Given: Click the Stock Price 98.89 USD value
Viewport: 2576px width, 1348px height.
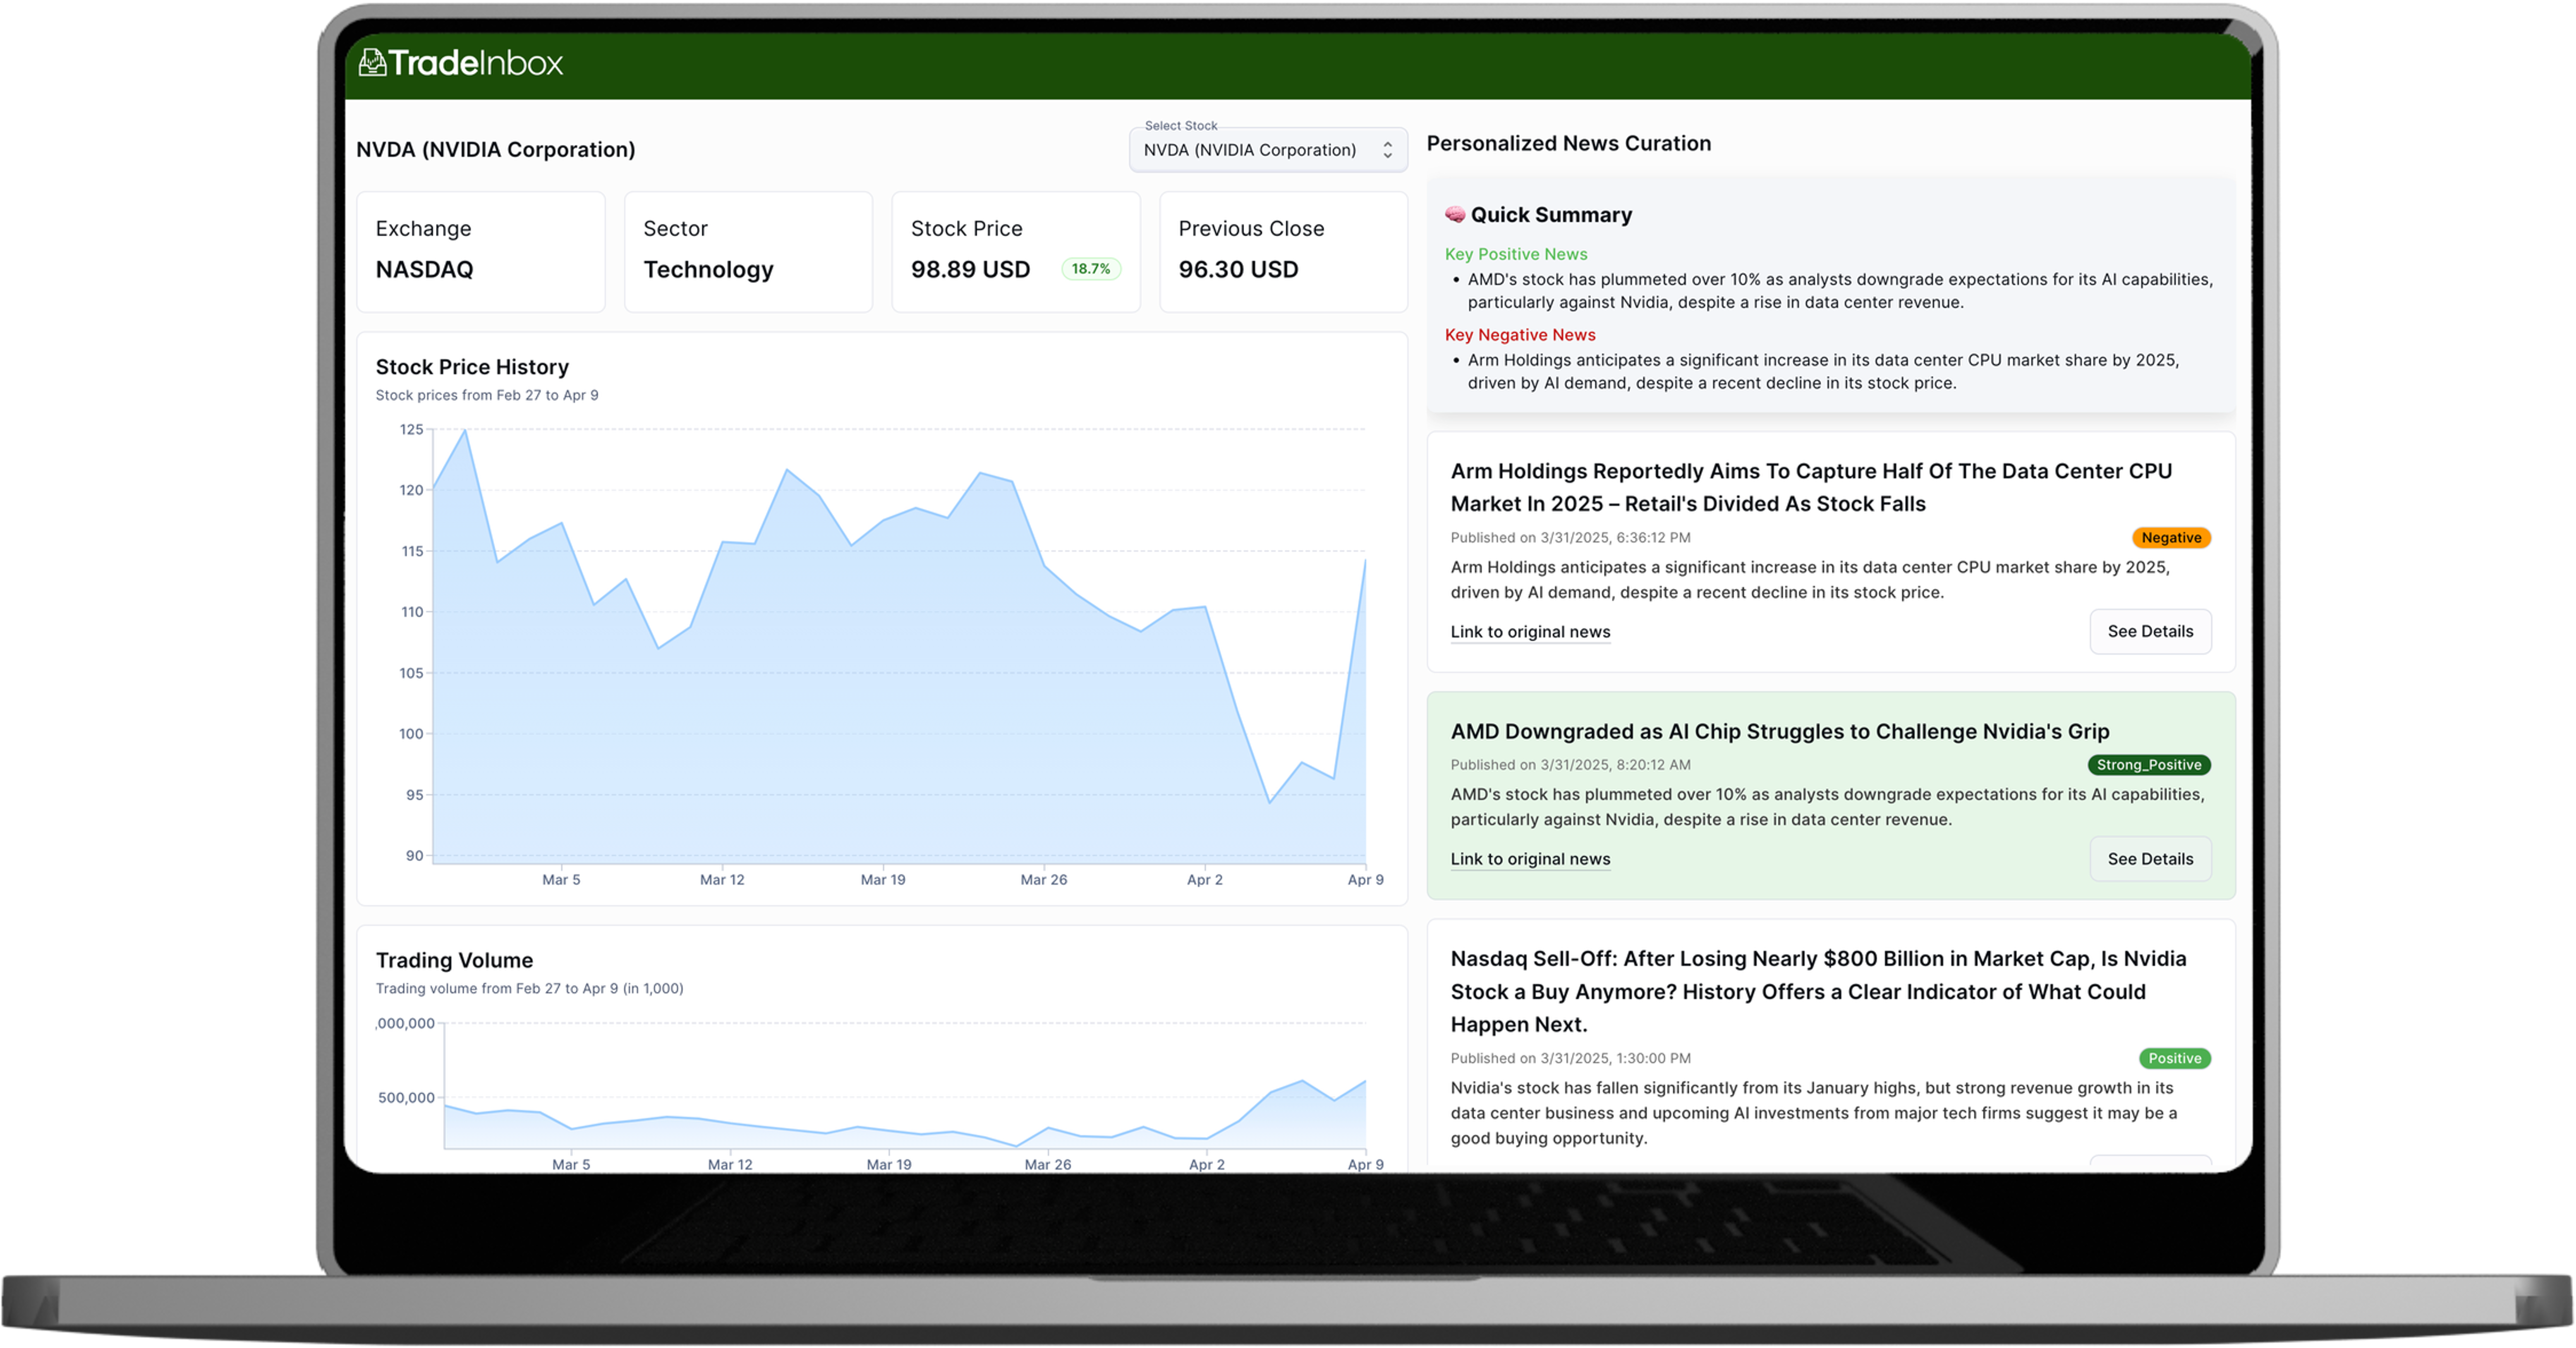Looking at the screenshot, I should coord(970,269).
